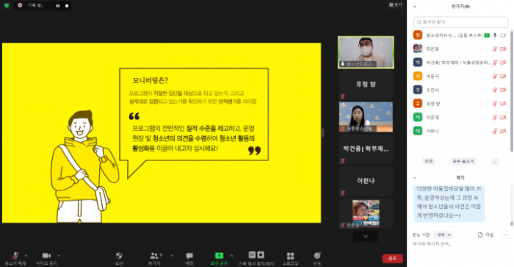Pause the recording in the top bar
Viewport: 514px width, 267px height.
point(58,6)
